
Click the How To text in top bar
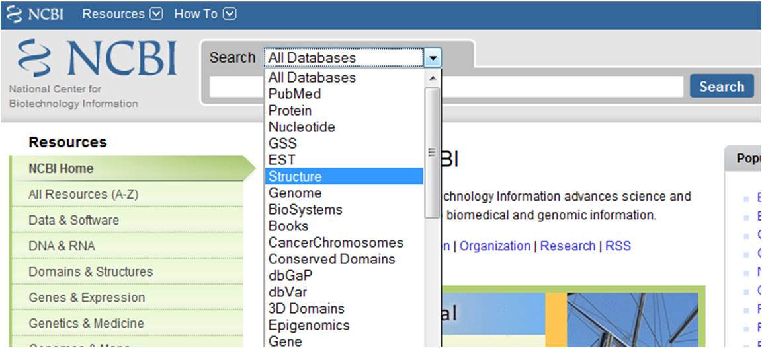(196, 14)
